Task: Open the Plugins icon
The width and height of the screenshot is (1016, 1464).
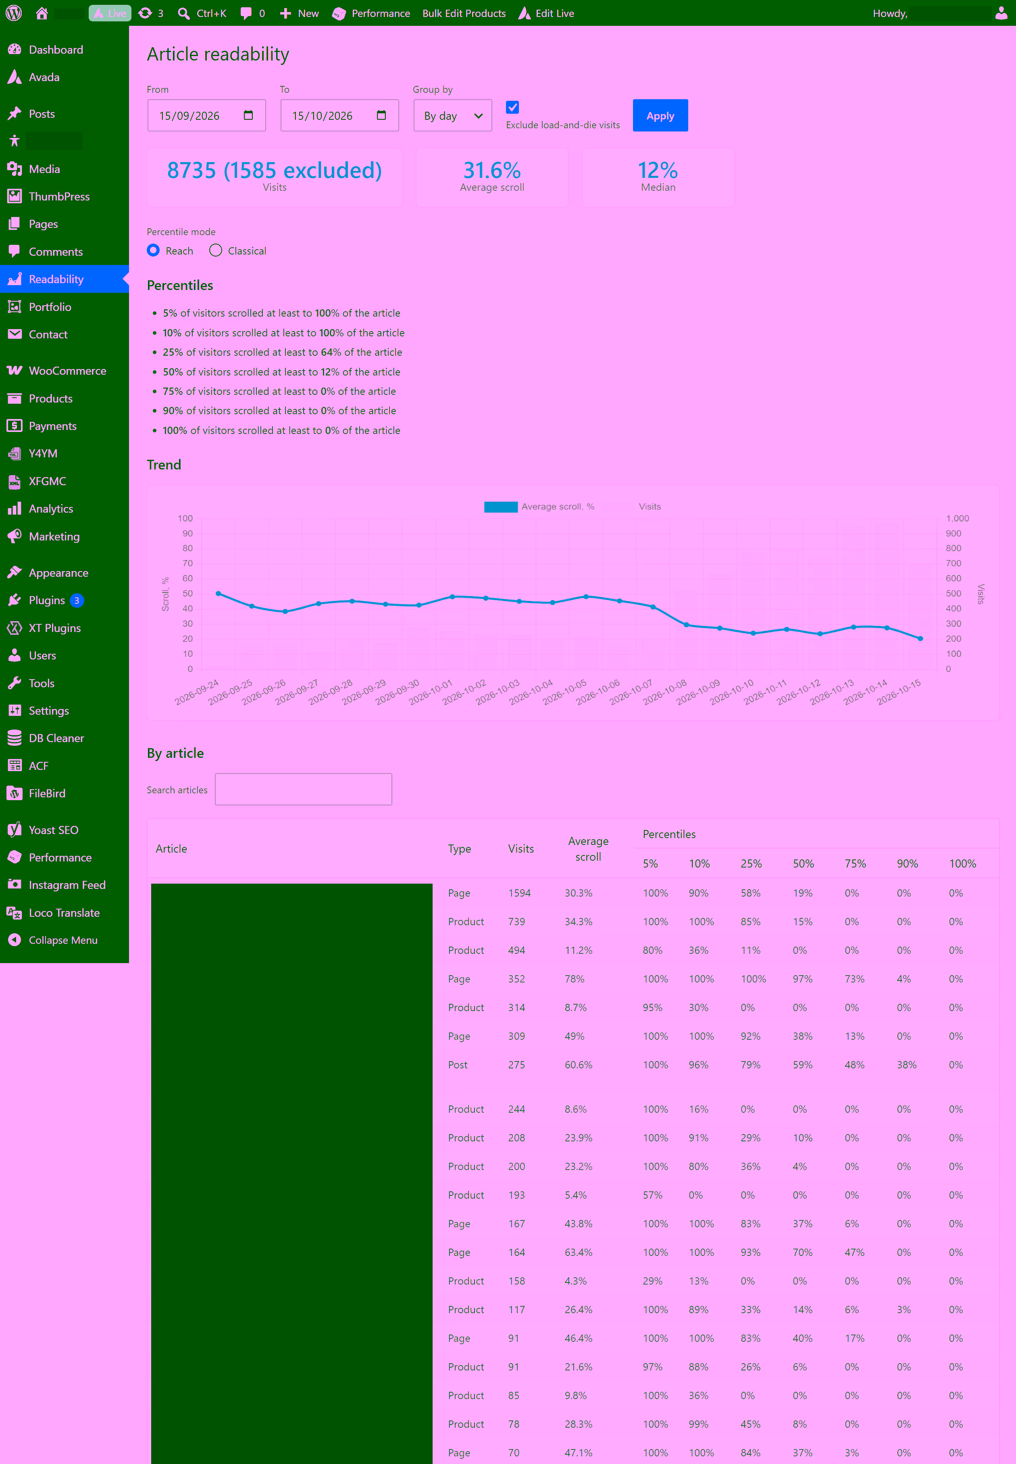Action: click(x=15, y=600)
